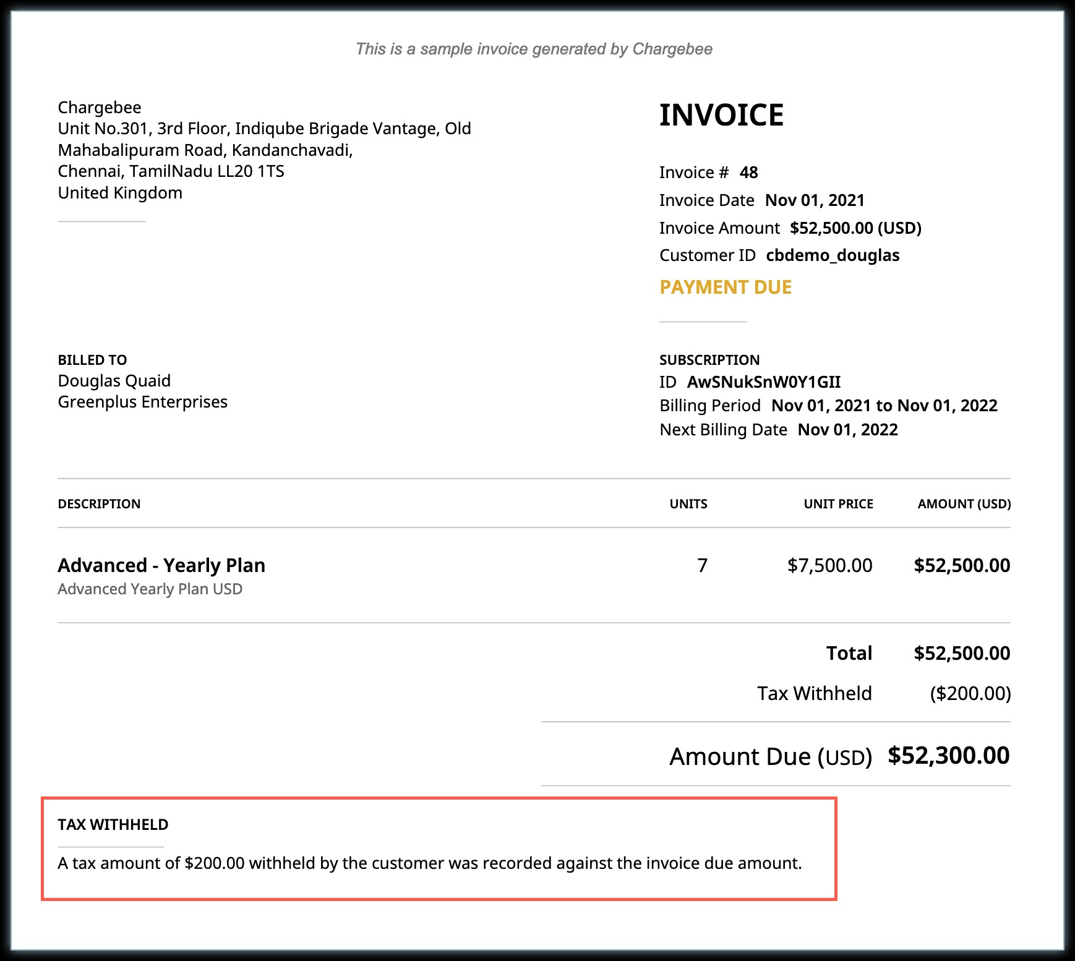Click the INVOICE heading
1075x961 pixels.
click(721, 115)
